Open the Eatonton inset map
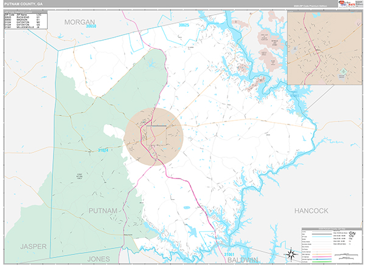Screen dimensions: 365x266 [324, 47]
